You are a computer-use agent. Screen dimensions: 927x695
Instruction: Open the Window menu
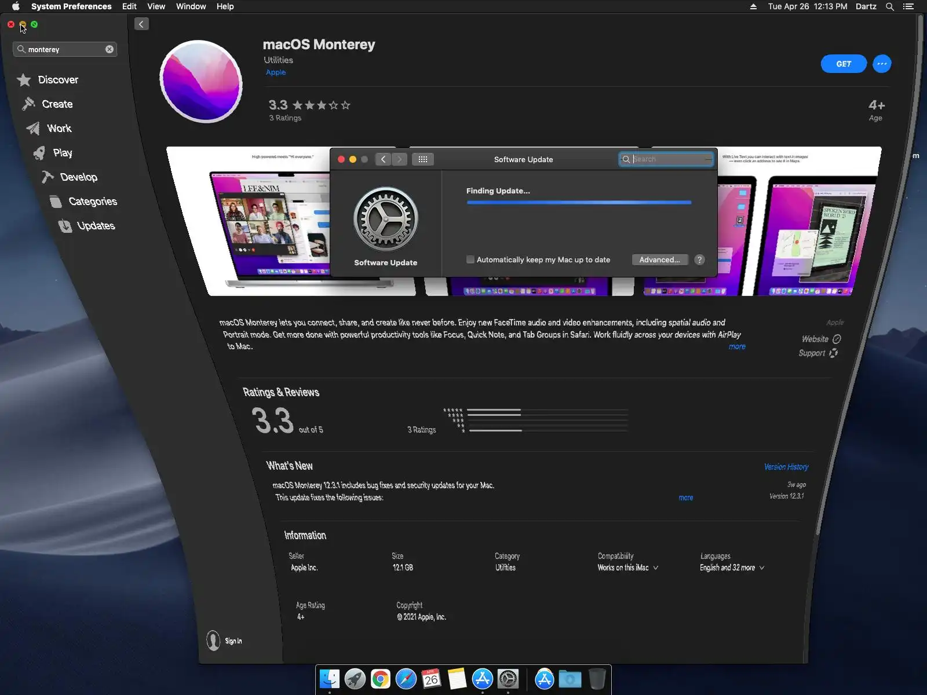(191, 6)
